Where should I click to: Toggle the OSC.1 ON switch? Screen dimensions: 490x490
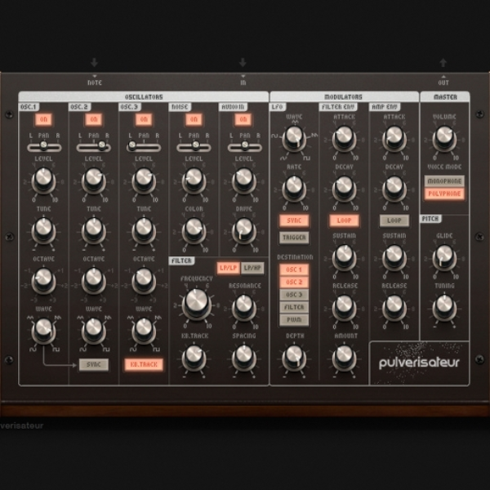coord(43,119)
